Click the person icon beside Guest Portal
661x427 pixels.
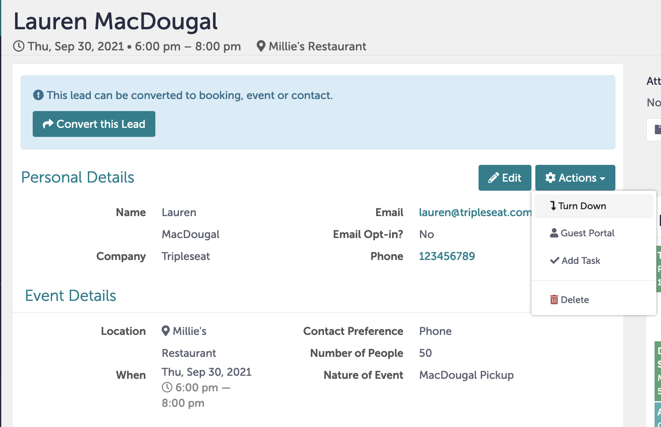554,233
